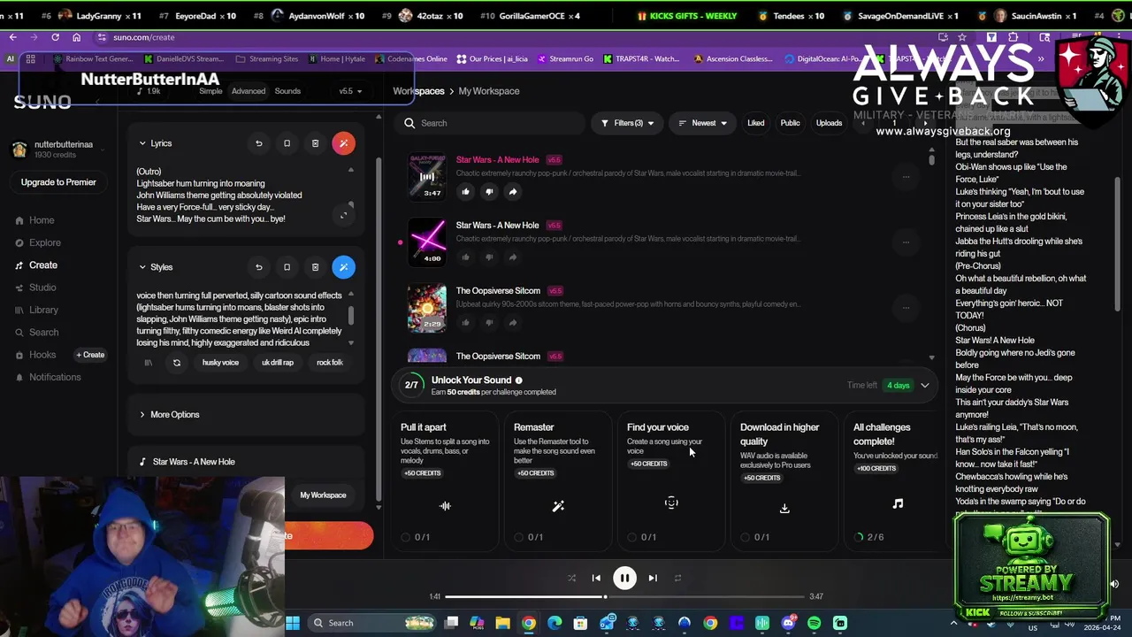This screenshot has height=637, width=1132.
Task: Click the lyrics box scrollbar
Action: point(351,205)
